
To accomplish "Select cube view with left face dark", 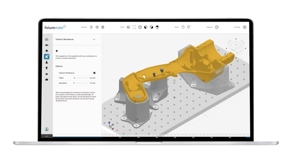I will tap(146, 27).
